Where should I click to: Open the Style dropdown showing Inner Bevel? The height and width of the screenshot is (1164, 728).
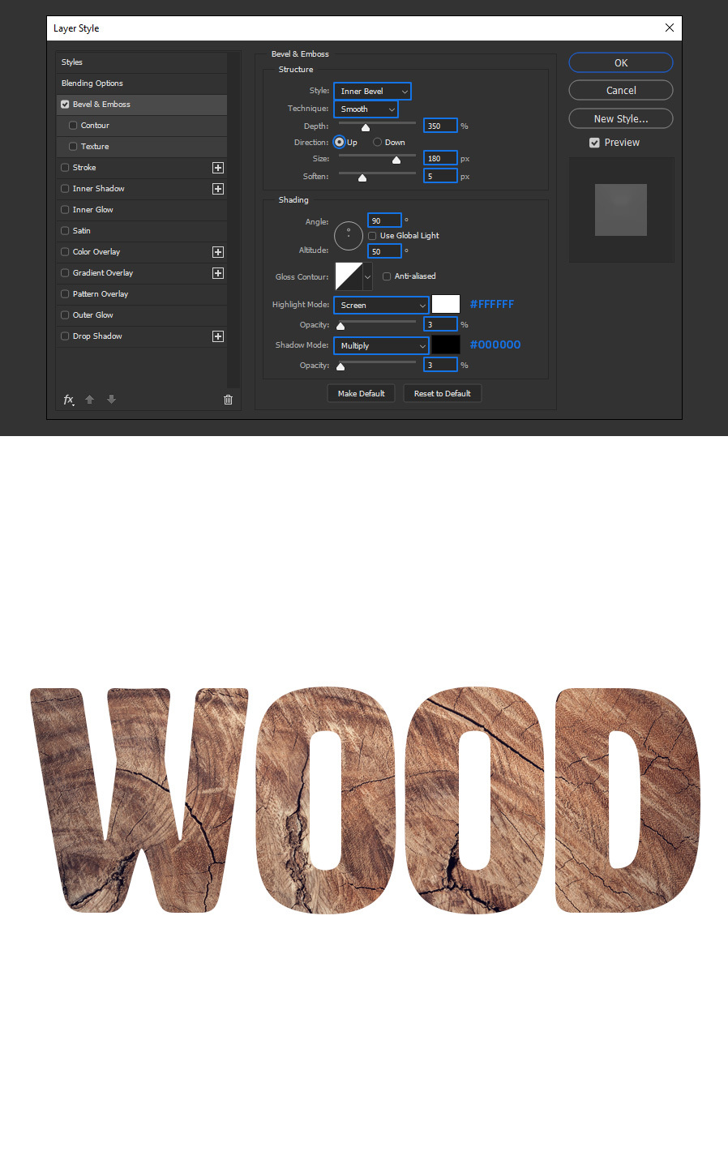point(372,92)
